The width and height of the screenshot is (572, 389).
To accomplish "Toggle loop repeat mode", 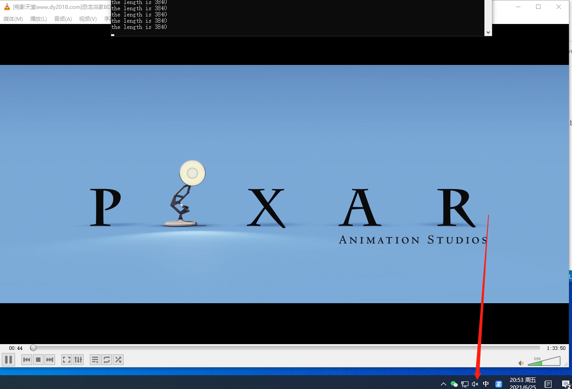I will (107, 360).
